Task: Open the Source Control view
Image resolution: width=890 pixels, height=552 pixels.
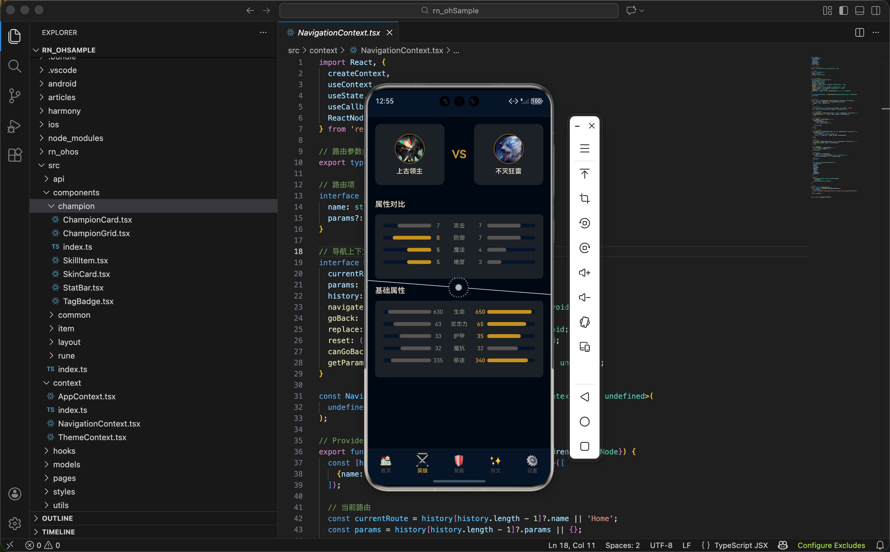Action: pyautogui.click(x=14, y=96)
